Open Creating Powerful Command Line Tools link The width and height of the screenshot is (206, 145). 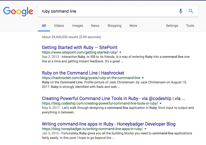click(113, 99)
